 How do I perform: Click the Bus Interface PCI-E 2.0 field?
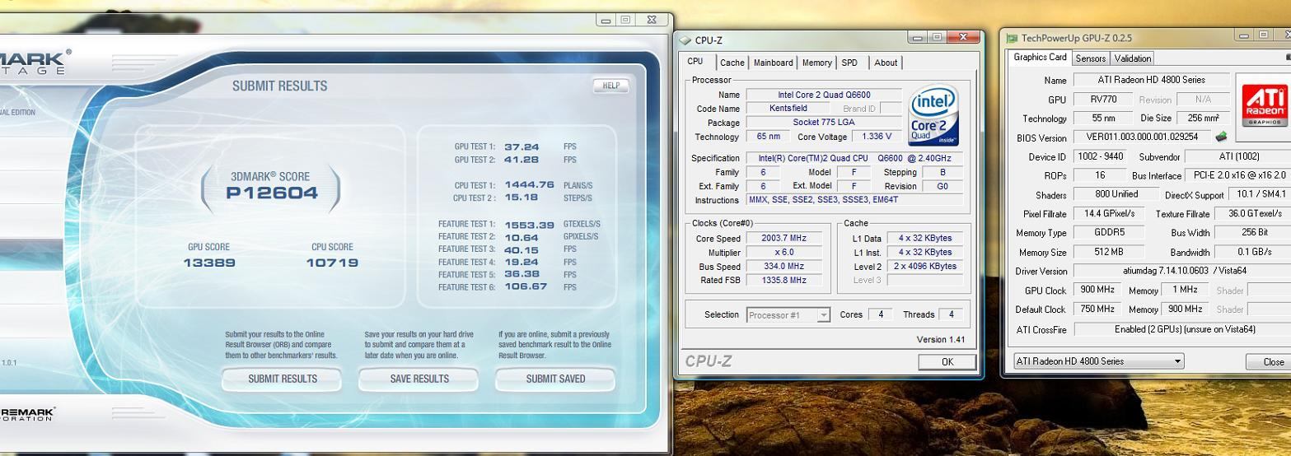1238,175
